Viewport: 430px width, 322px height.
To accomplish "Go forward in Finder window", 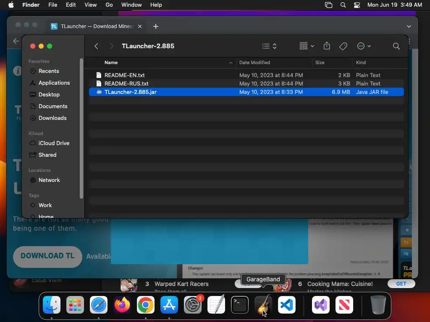I will pos(111,46).
